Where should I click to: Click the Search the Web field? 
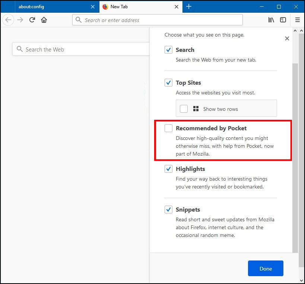pyautogui.click(x=81, y=49)
